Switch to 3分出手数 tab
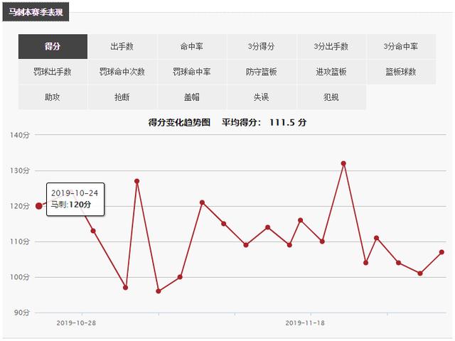 [331, 46]
